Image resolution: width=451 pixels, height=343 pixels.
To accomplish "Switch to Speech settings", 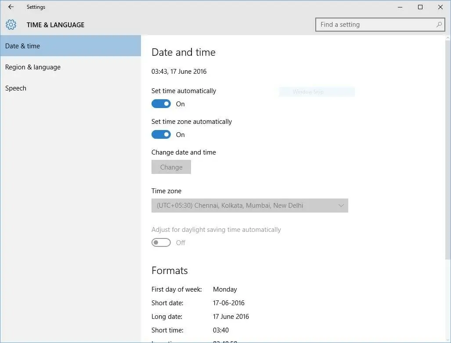I will point(70,88).
